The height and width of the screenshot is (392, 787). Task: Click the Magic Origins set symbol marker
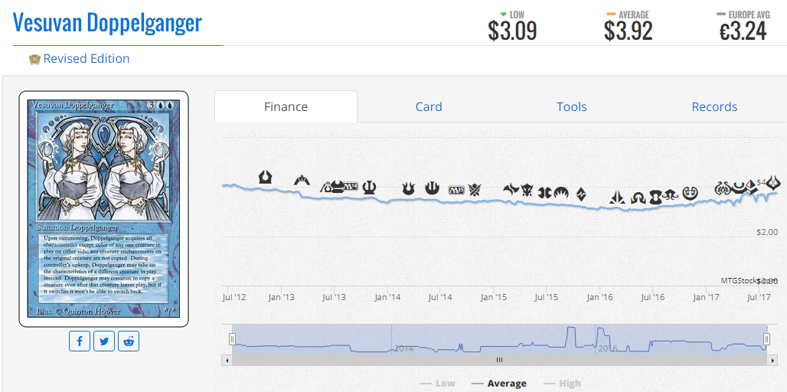[561, 192]
